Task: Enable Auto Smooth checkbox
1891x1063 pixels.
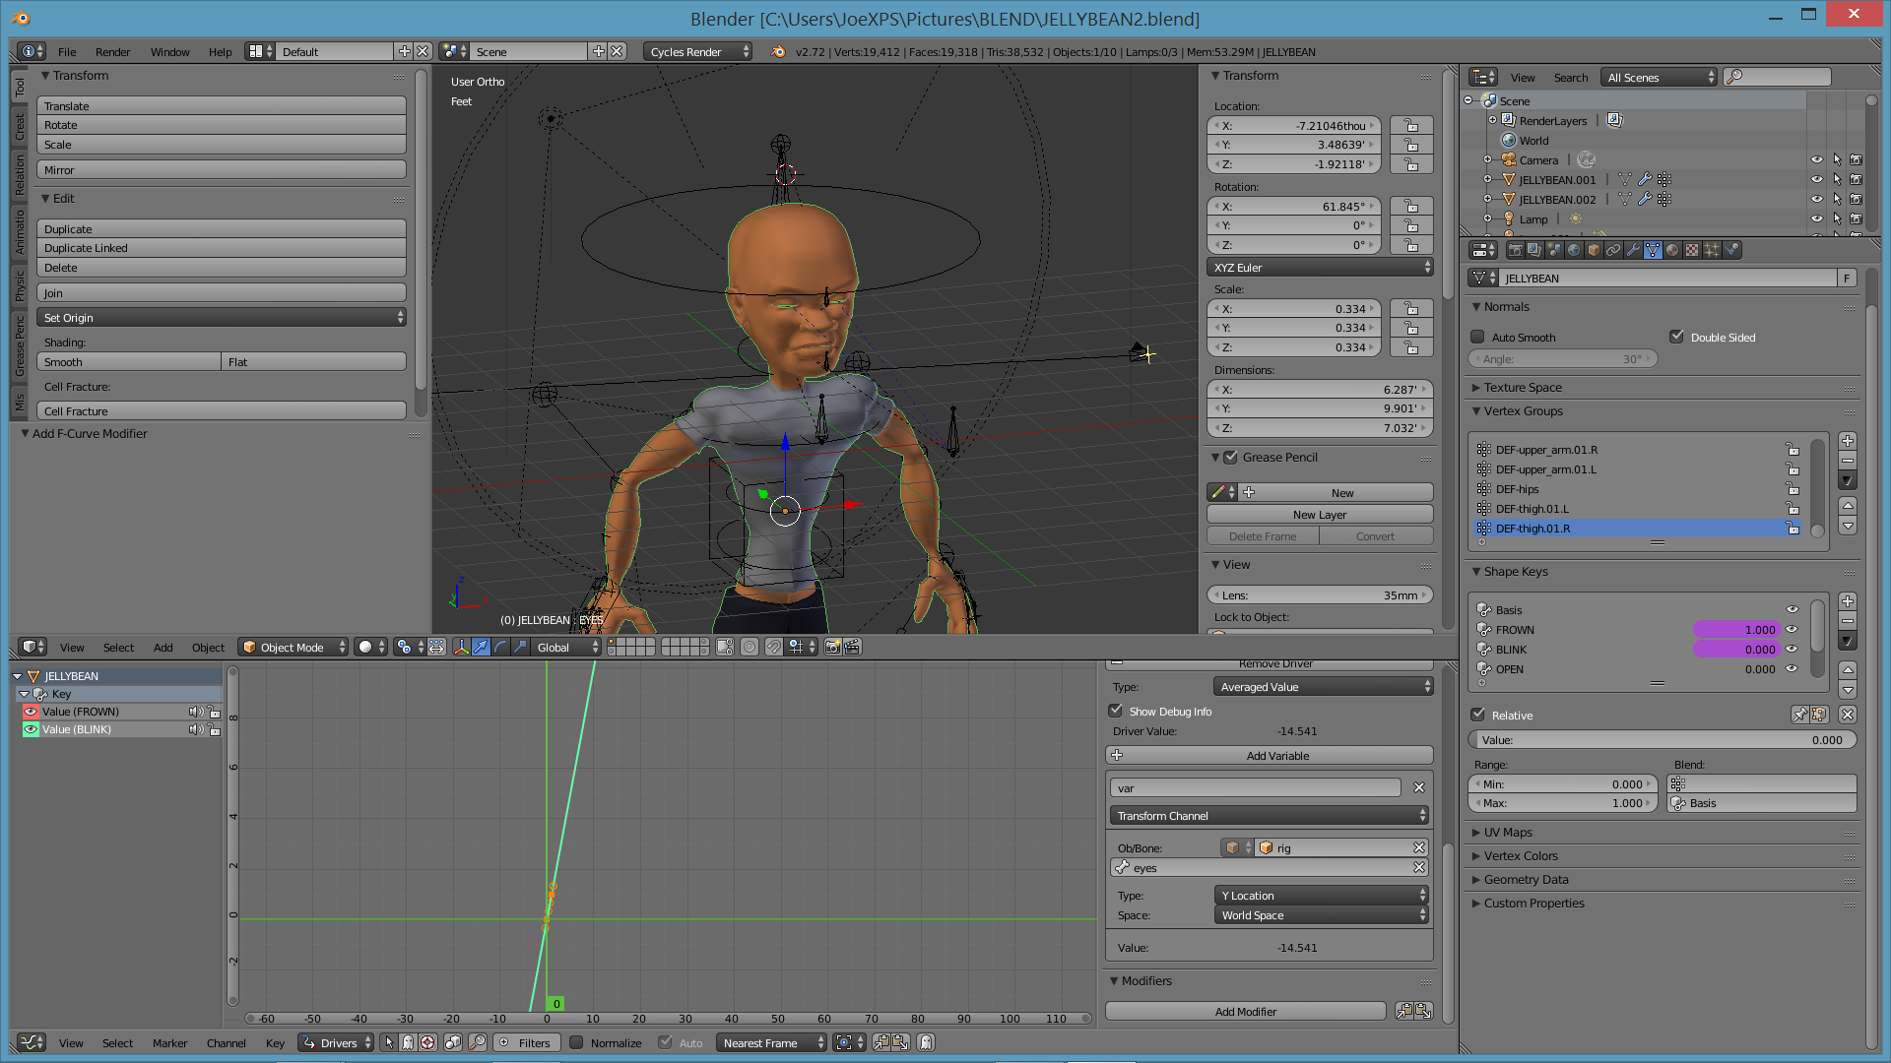Action: click(x=1477, y=337)
